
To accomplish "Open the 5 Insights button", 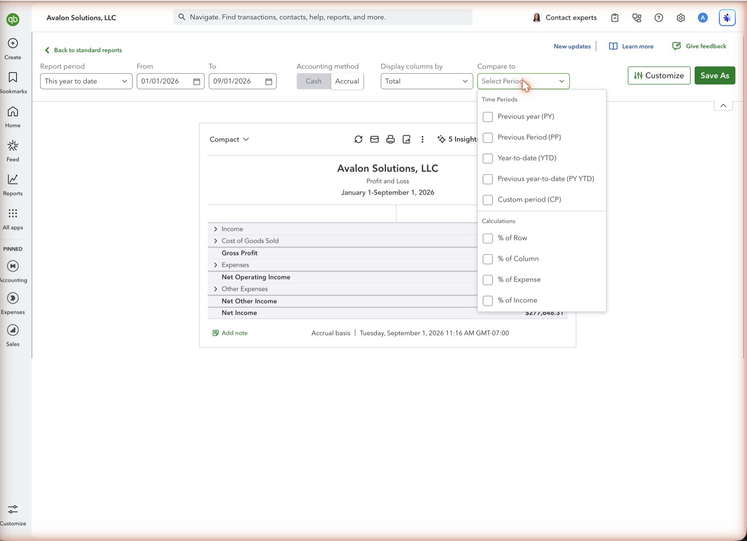I will pyautogui.click(x=457, y=139).
